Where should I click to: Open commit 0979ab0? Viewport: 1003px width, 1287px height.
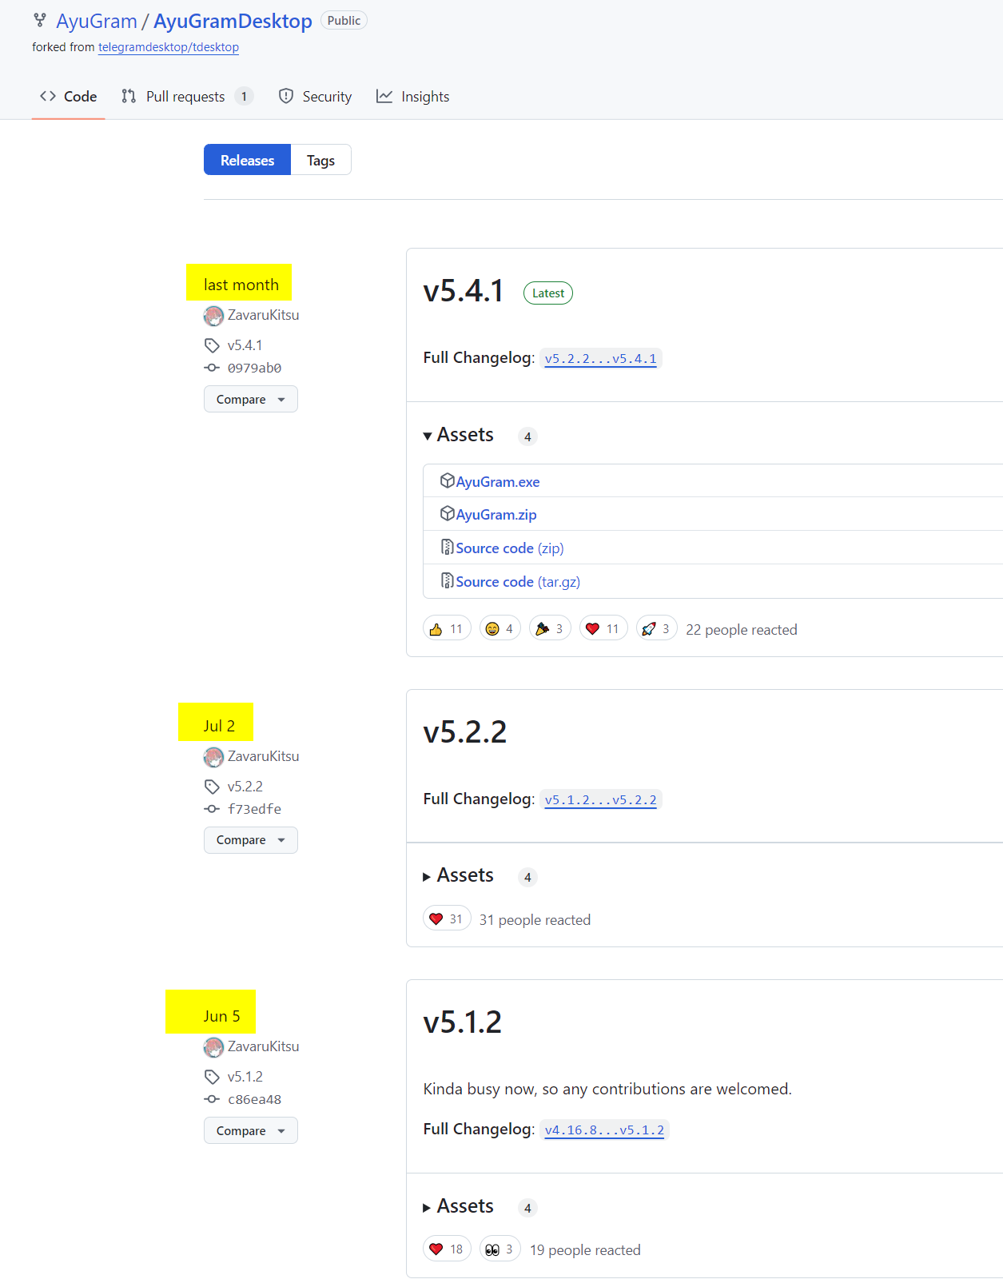point(254,368)
